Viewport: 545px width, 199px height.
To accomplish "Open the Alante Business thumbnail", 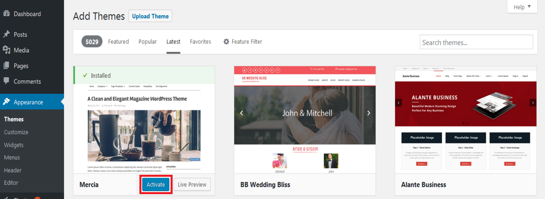I will (x=466, y=120).
